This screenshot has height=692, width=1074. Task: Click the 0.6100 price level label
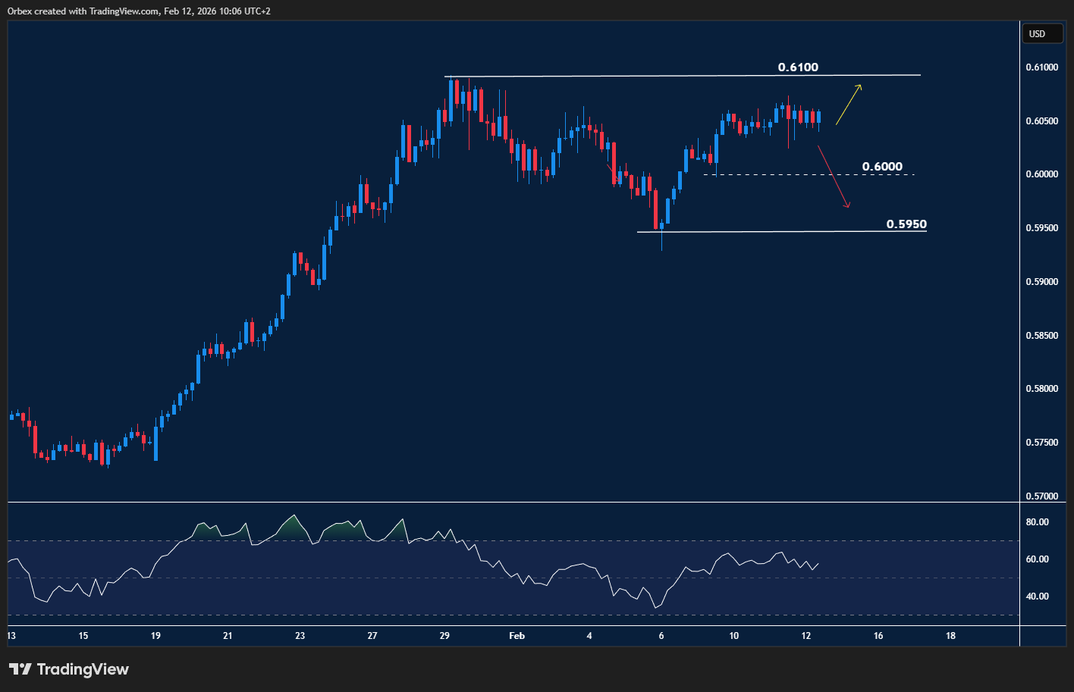[x=798, y=67]
